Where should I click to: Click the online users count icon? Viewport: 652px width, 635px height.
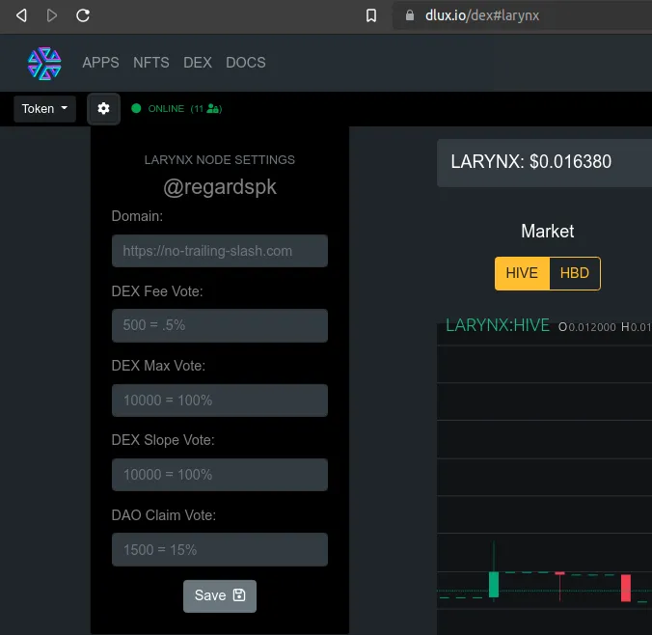pyautogui.click(x=214, y=109)
